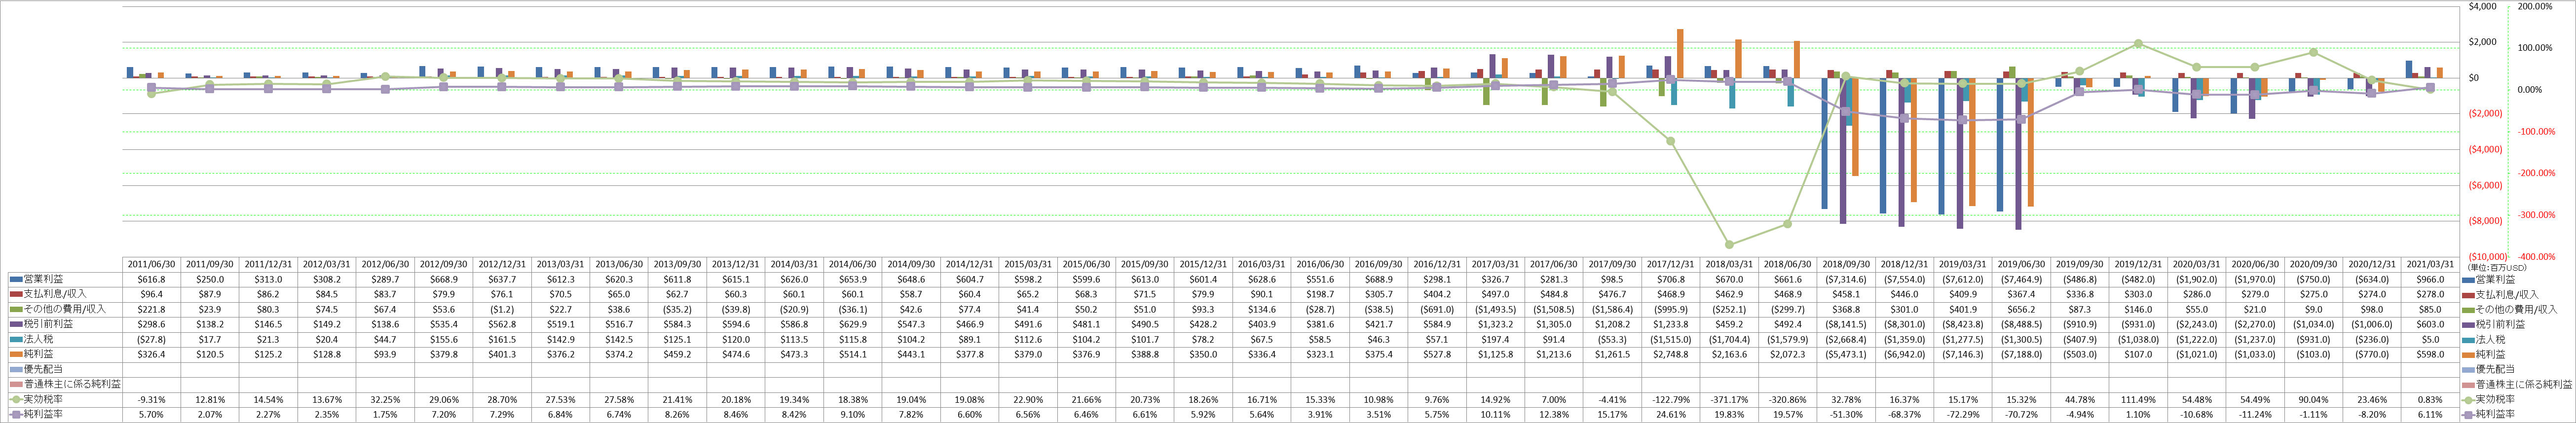Click the $598.0 net income cell
This screenshot has height=423, width=2576.
coord(2430,355)
